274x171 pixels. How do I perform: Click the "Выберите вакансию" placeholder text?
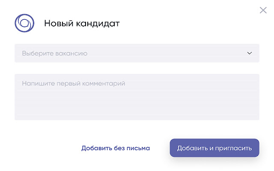click(55, 53)
